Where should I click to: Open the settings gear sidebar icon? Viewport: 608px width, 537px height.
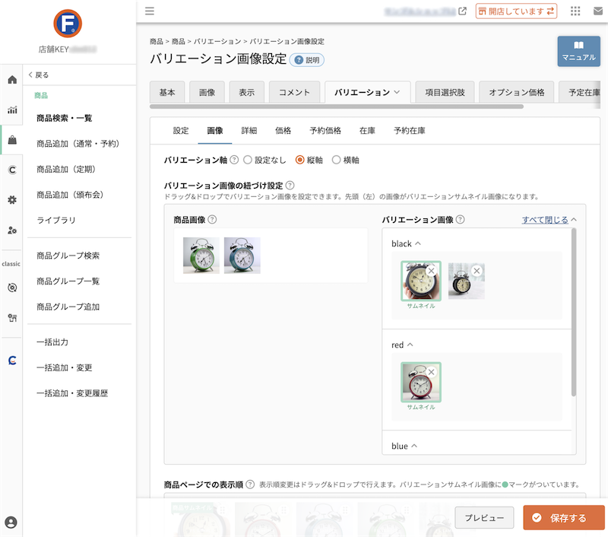(x=12, y=200)
